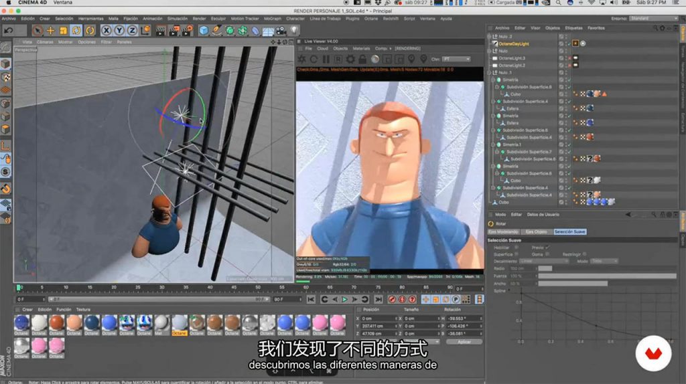This screenshot has width=686, height=384.
Task: Click Live Viewer clay mode sphere
Action: pos(375,59)
